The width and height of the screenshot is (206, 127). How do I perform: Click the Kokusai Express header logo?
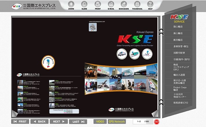pos(34,6)
